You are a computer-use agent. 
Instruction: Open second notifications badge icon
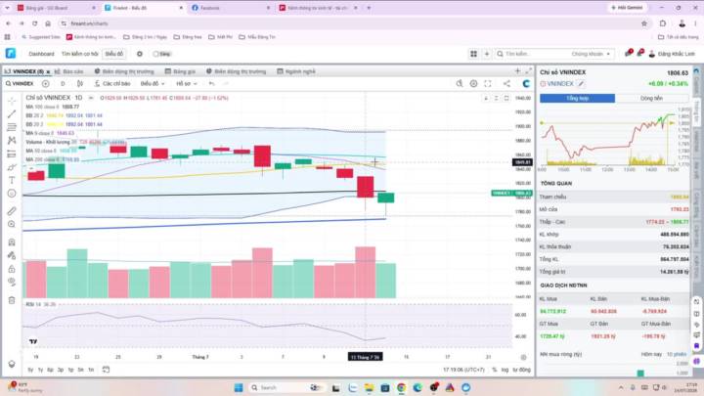tap(640, 54)
